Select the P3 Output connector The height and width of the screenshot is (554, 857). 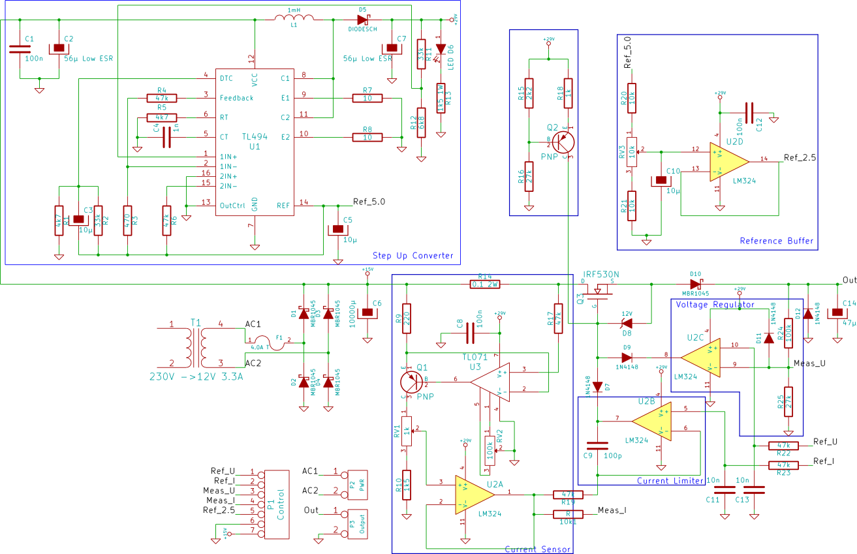coord(358,524)
